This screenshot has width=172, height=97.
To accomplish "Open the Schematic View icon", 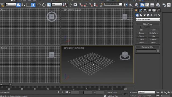I will [152, 5].
